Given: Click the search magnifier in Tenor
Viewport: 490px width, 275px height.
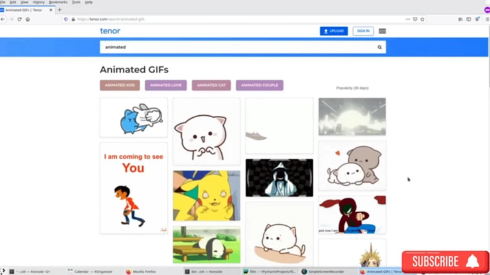Looking at the screenshot, I should (379, 47).
